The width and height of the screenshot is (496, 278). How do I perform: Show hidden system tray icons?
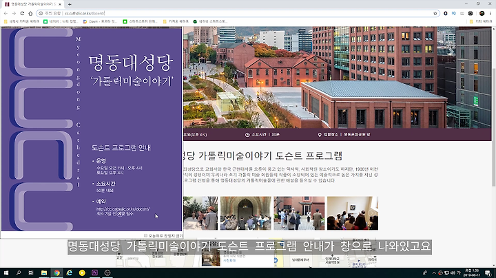click(434, 273)
